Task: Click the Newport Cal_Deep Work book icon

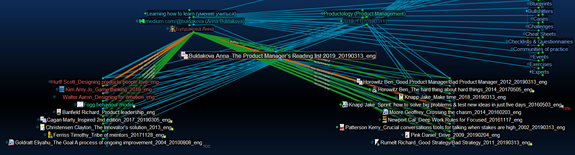Action: [385, 120]
